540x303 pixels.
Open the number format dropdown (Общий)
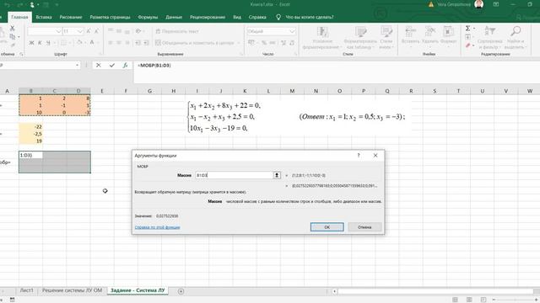tap(293, 31)
